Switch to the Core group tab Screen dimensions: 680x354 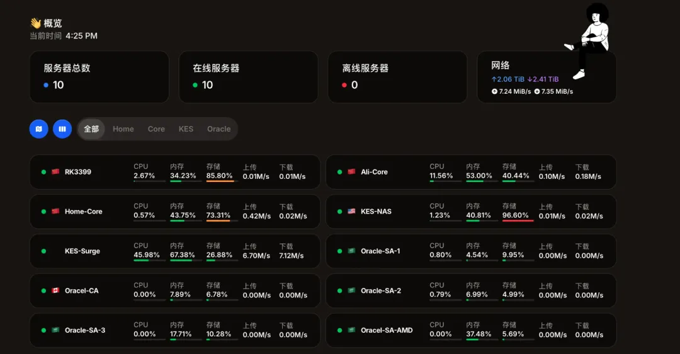(156, 129)
